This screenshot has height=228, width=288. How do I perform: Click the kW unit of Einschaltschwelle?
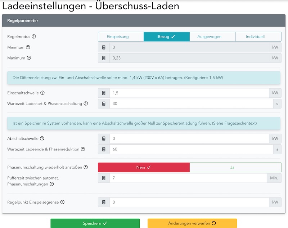point(275,93)
